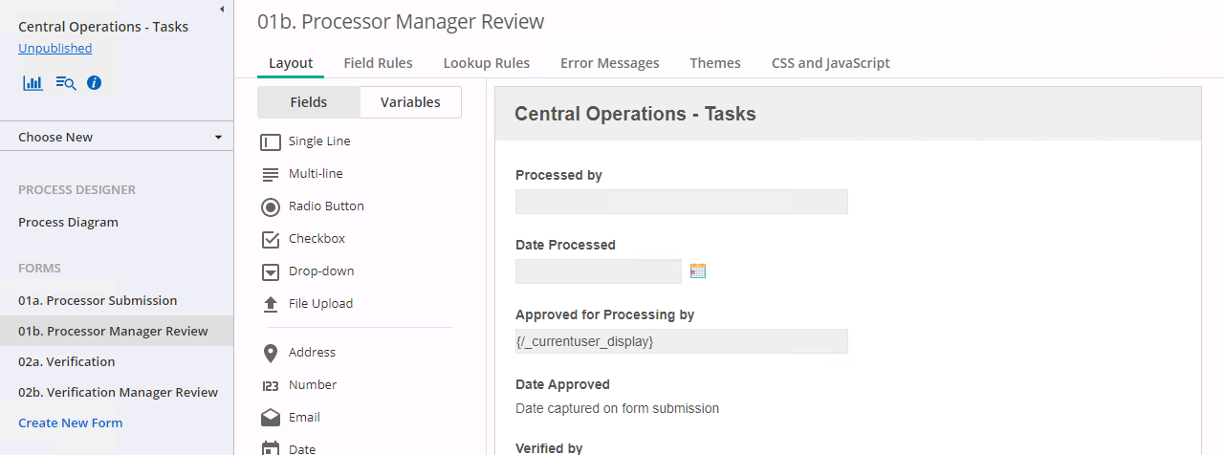Click the search list icon
Image resolution: width=1224 pixels, height=455 pixels.
click(65, 83)
